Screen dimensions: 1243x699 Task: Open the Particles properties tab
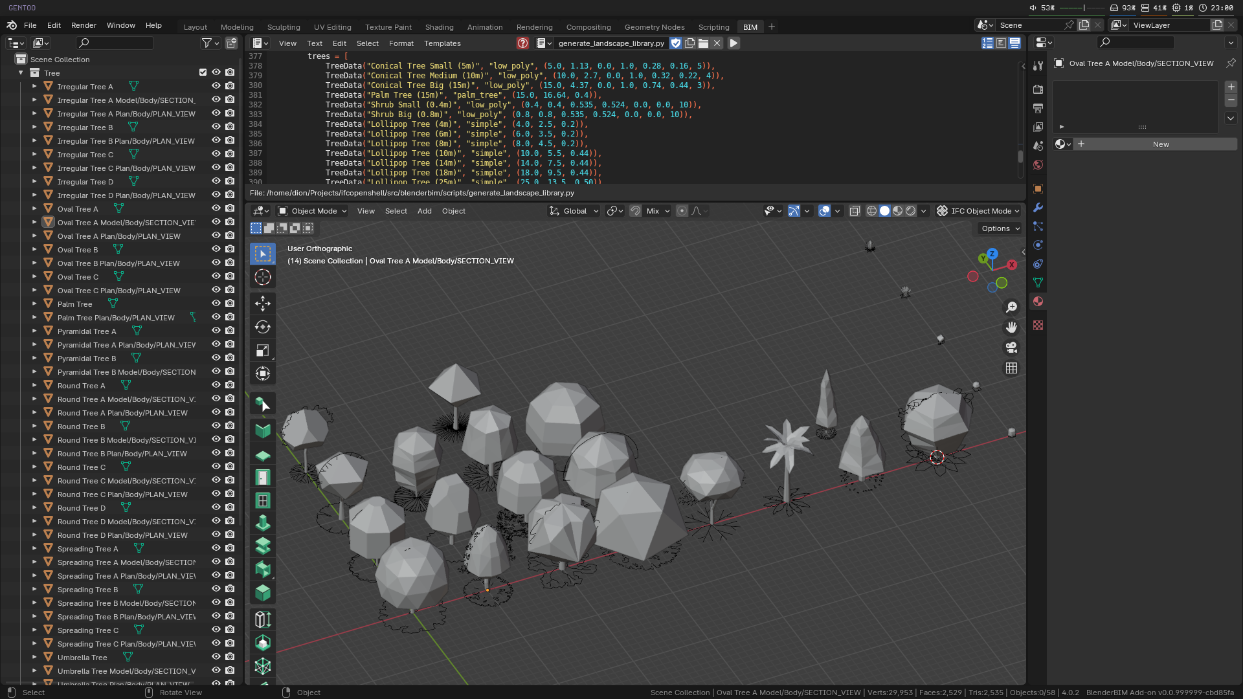pos(1038,227)
